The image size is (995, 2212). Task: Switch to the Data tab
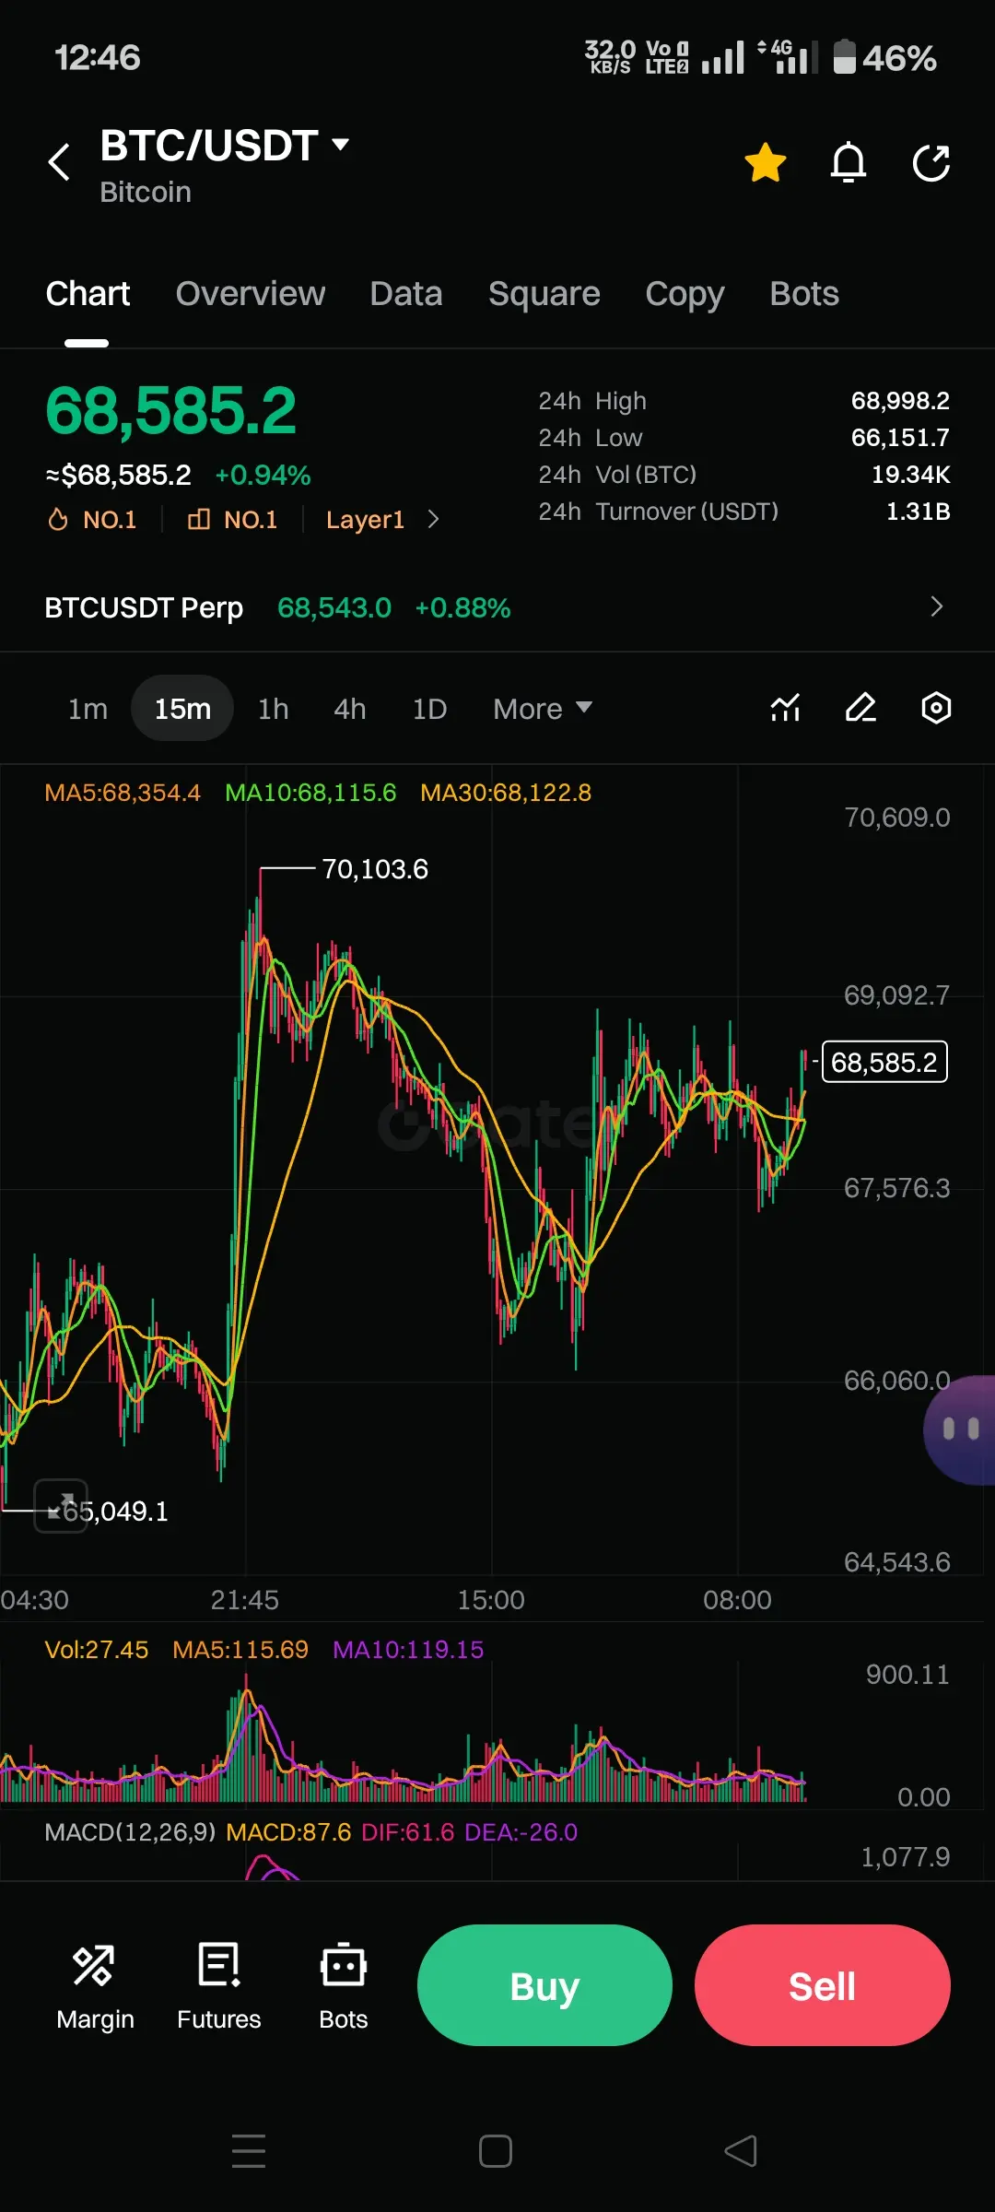406,293
